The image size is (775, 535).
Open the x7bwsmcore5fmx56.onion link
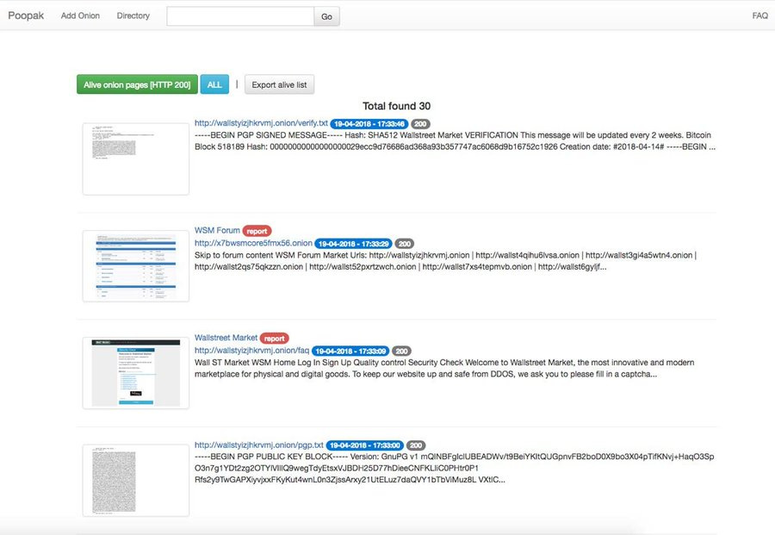pyautogui.click(x=253, y=243)
